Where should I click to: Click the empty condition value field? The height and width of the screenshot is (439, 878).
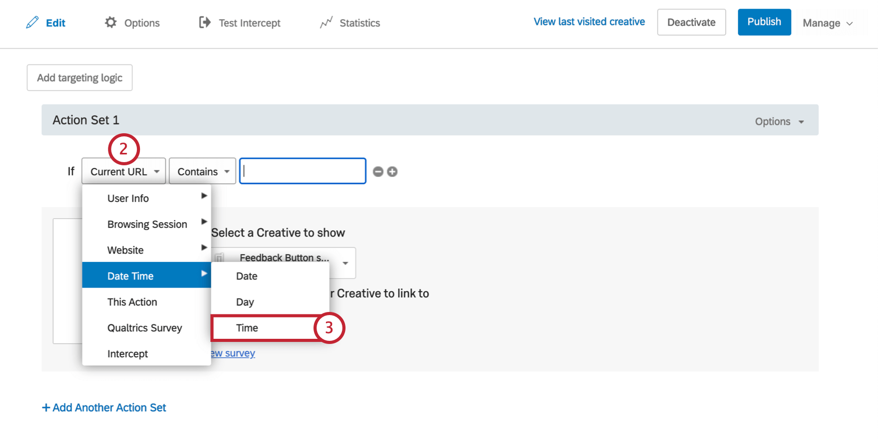click(302, 171)
